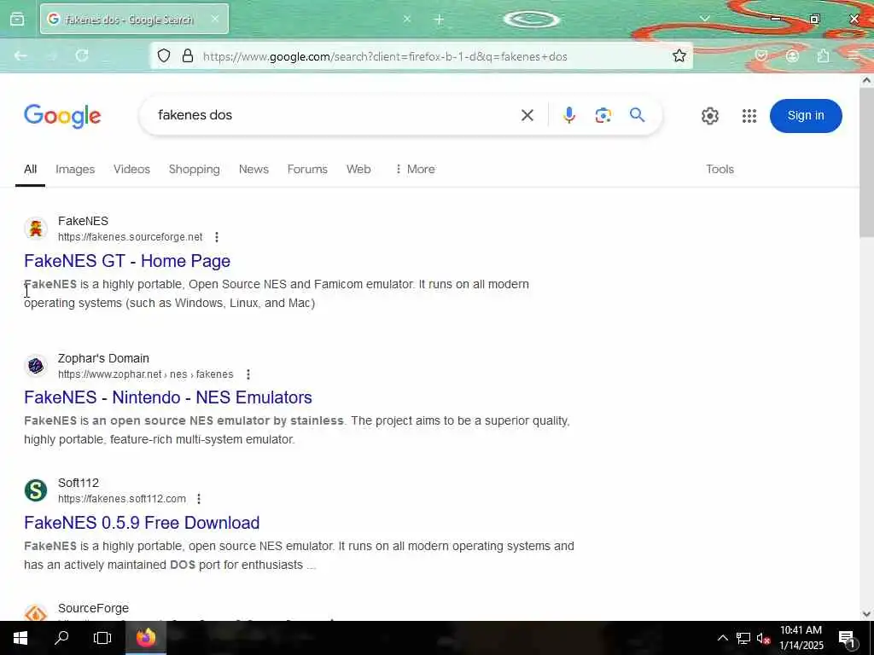Click the Zophar's Domain favicon
Screen dimensions: 874x655
pyautogui.click(x=36, y=366)
